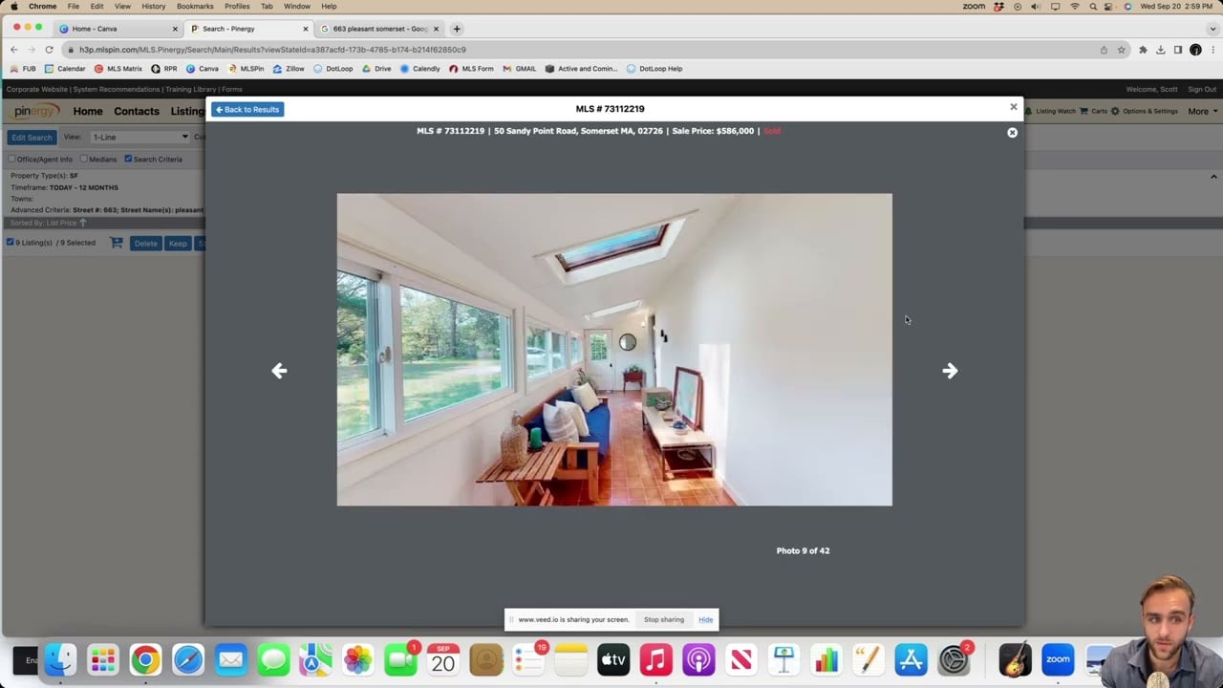
Task: Open the Chrome extensions puzzle icon
Action: click(x=1143, y=50)
